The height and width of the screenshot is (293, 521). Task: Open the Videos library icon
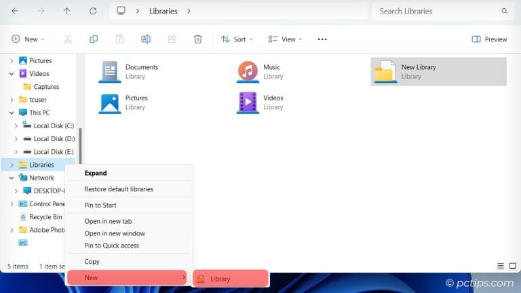tap(248, 102)
